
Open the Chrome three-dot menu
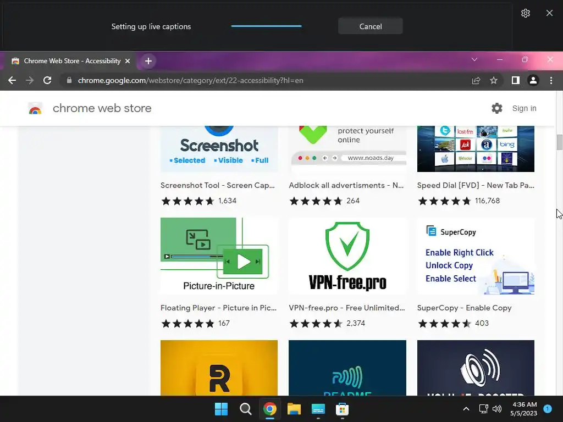point(551,80)
